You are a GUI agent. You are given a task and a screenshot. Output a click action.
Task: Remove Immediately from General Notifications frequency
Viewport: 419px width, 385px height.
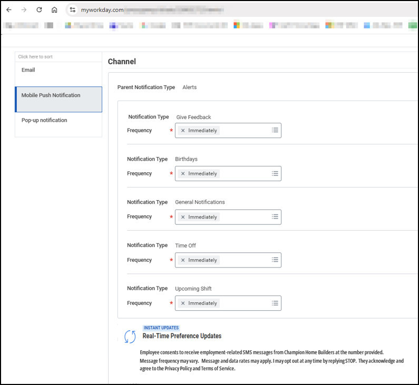[183, 217]
